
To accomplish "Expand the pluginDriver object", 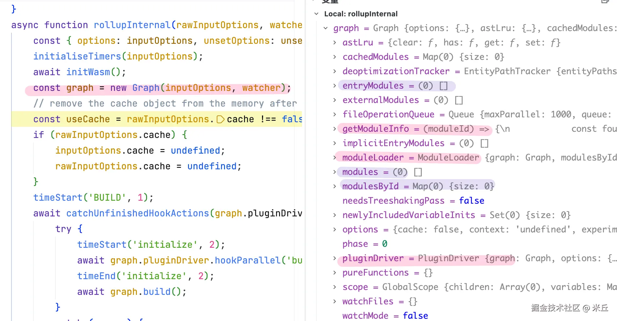I will (334, 258).
